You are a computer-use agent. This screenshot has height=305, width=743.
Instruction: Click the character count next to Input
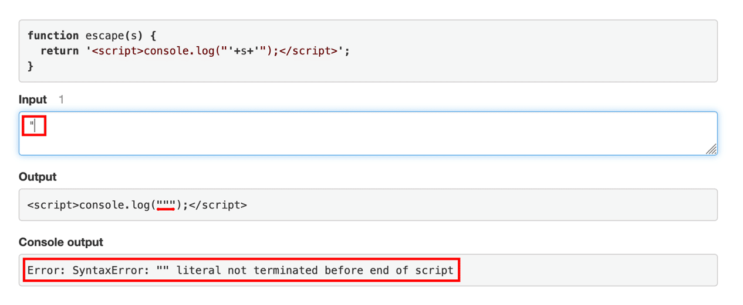click(61, 100)
